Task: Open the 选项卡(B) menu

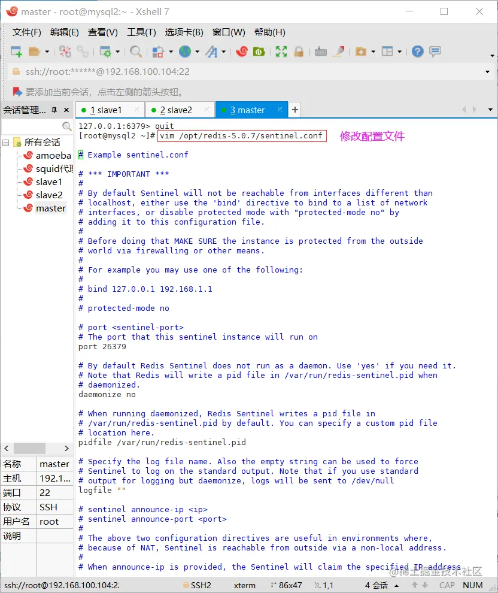Action: [x=184, y=32]
